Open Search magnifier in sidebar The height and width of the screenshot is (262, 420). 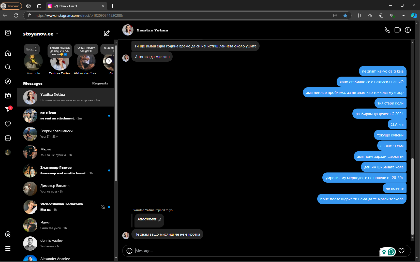pos(8,67)
